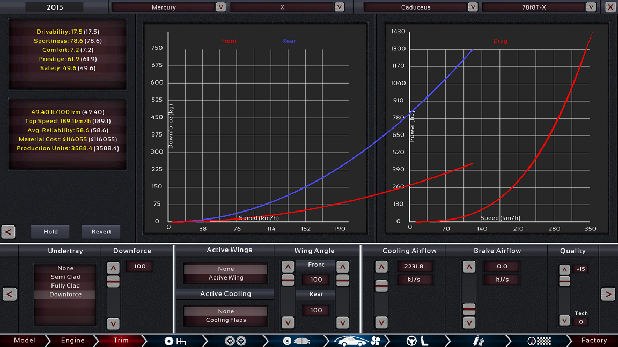Go to the Factory tab

pyautogui.click(x=594, y=341)
